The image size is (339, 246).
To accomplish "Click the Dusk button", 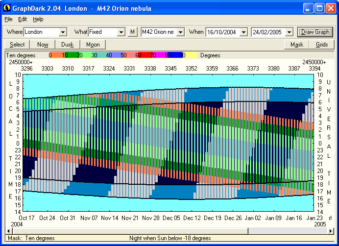I will click(x=67, y=45).
